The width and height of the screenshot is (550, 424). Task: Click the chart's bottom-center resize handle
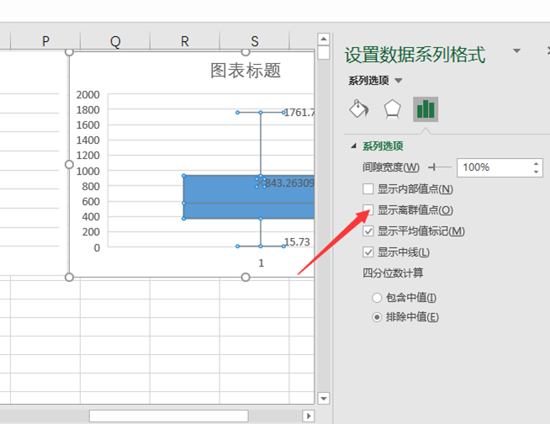[x=246, y=278]
